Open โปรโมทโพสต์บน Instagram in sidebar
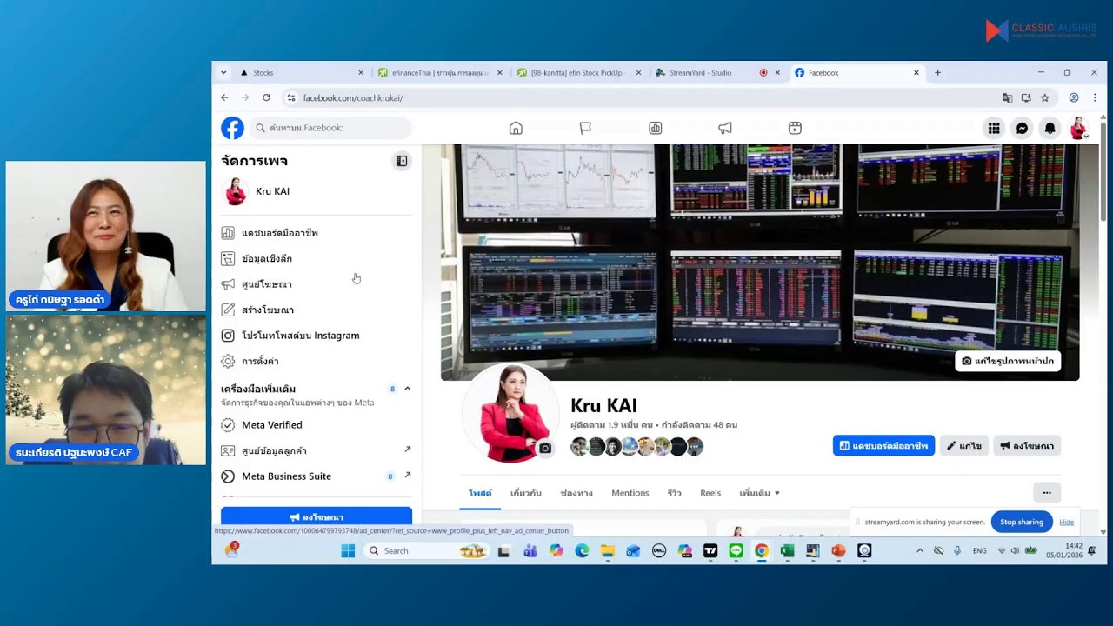 (317, 336)
